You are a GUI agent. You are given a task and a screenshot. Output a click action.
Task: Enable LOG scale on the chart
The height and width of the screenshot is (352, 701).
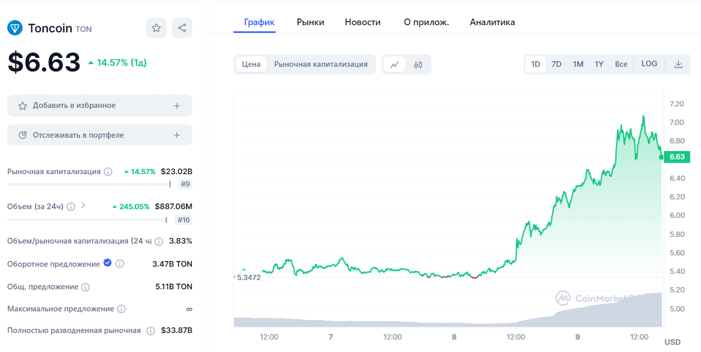pyautogui.click(x=649, y=63)
